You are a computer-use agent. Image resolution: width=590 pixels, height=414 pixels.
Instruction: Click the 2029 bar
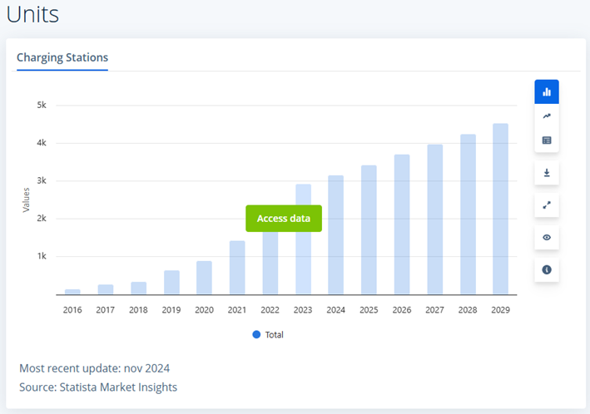tap(500, 209)
